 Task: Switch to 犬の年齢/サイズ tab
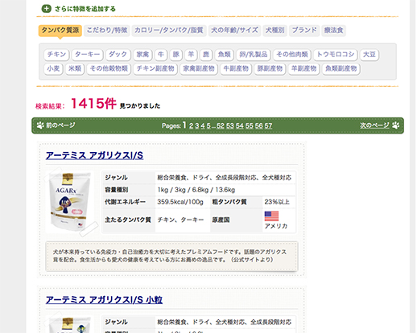tap(234, 31)
